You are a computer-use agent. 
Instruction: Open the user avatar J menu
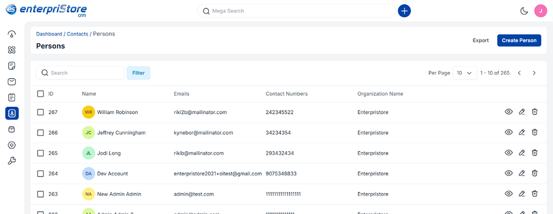pyautogui.click(x=540, y=11)
